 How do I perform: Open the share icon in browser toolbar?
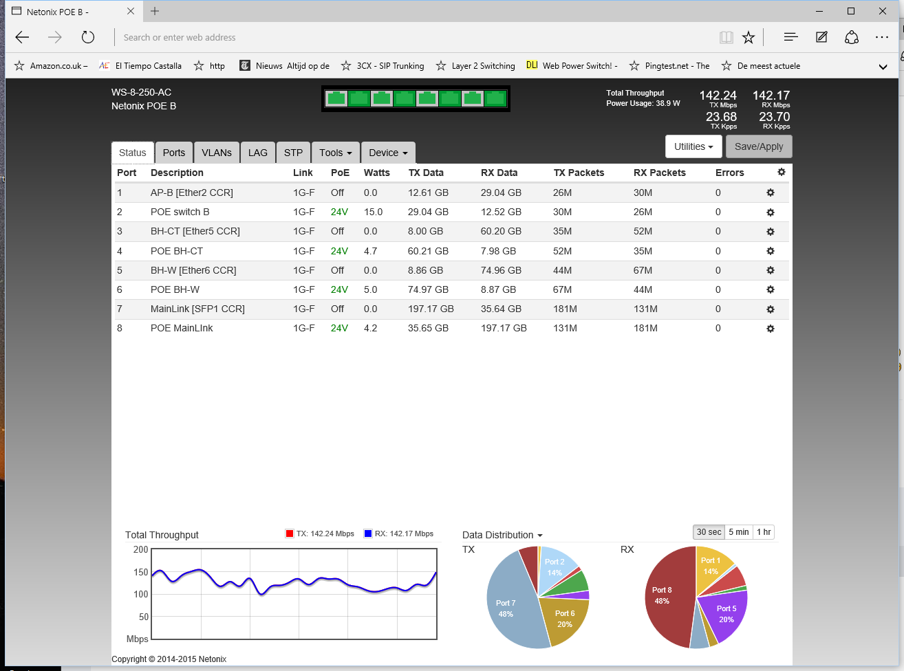(x=852, y=37)
